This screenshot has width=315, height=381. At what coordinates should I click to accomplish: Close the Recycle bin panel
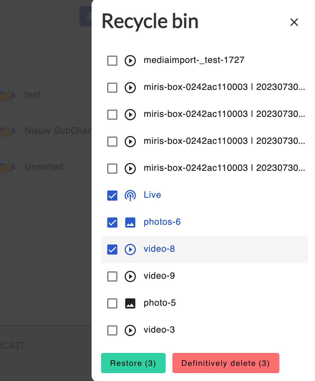coord(294,22)
